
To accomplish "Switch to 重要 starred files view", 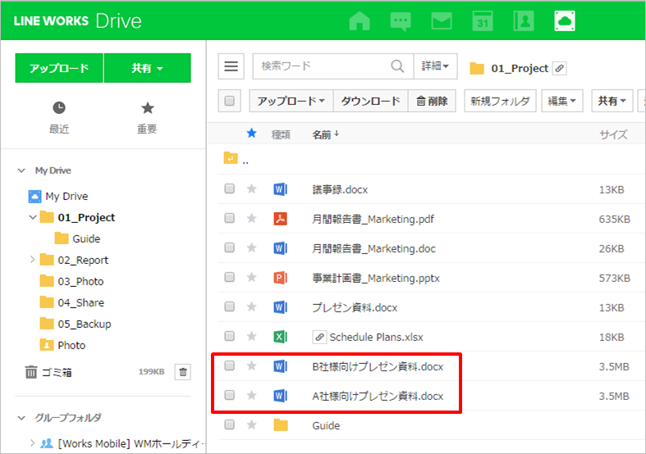I will coord(147,117).
